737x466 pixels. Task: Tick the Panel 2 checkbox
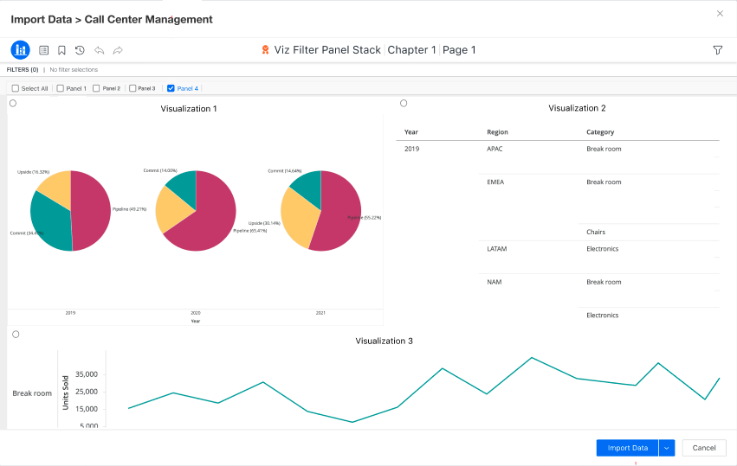click(96, 88)
